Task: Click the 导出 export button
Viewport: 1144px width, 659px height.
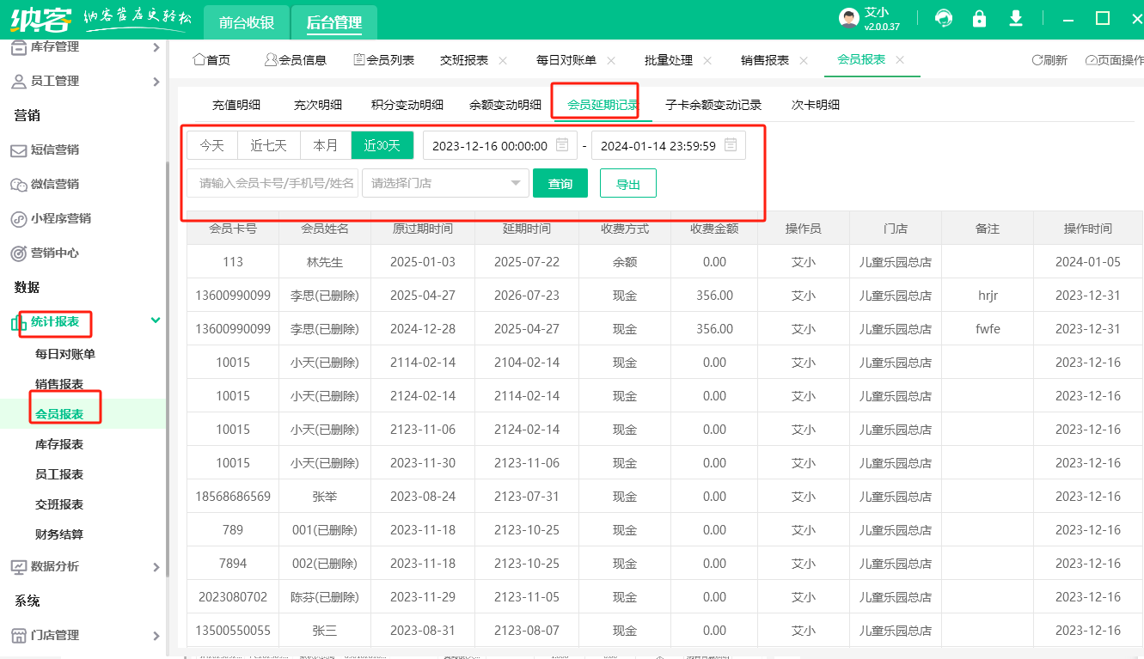Action: (628, 184)
